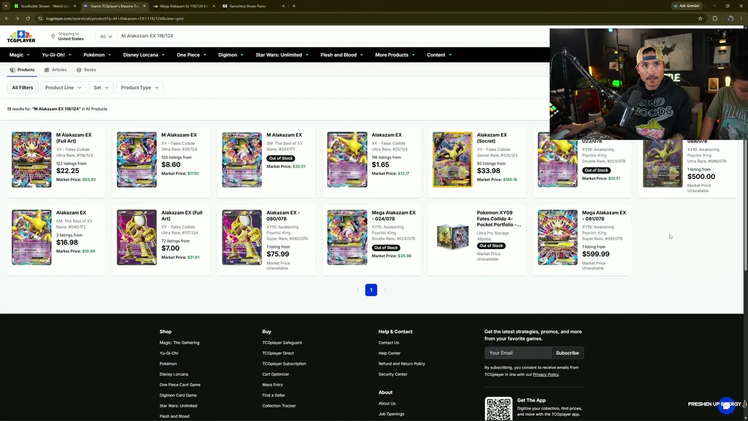Open the site information icon in address bar
The image size is (748, 421).
tap(40, 19)
